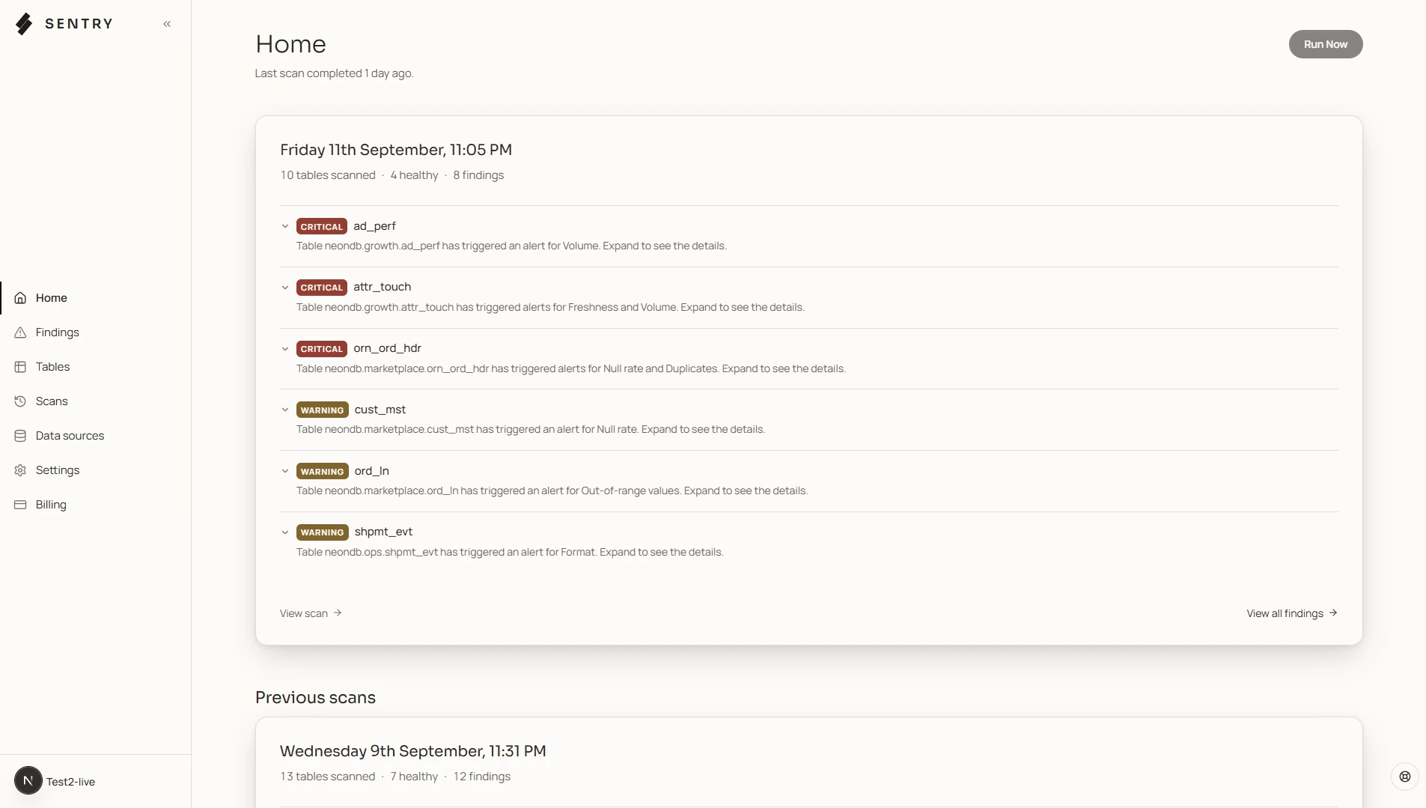
Task: Click the '12 findings' text in previous scan
Action: click(x=482, y=777)
